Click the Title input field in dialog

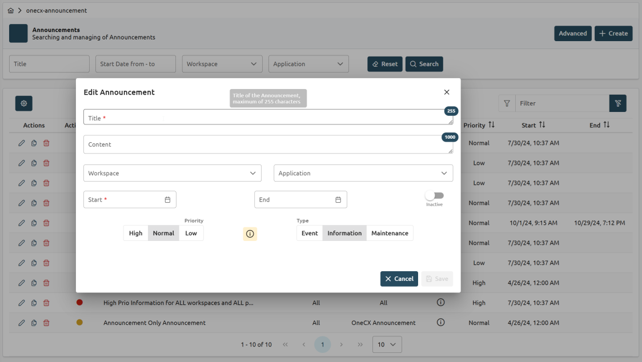[x=267, y=118]
